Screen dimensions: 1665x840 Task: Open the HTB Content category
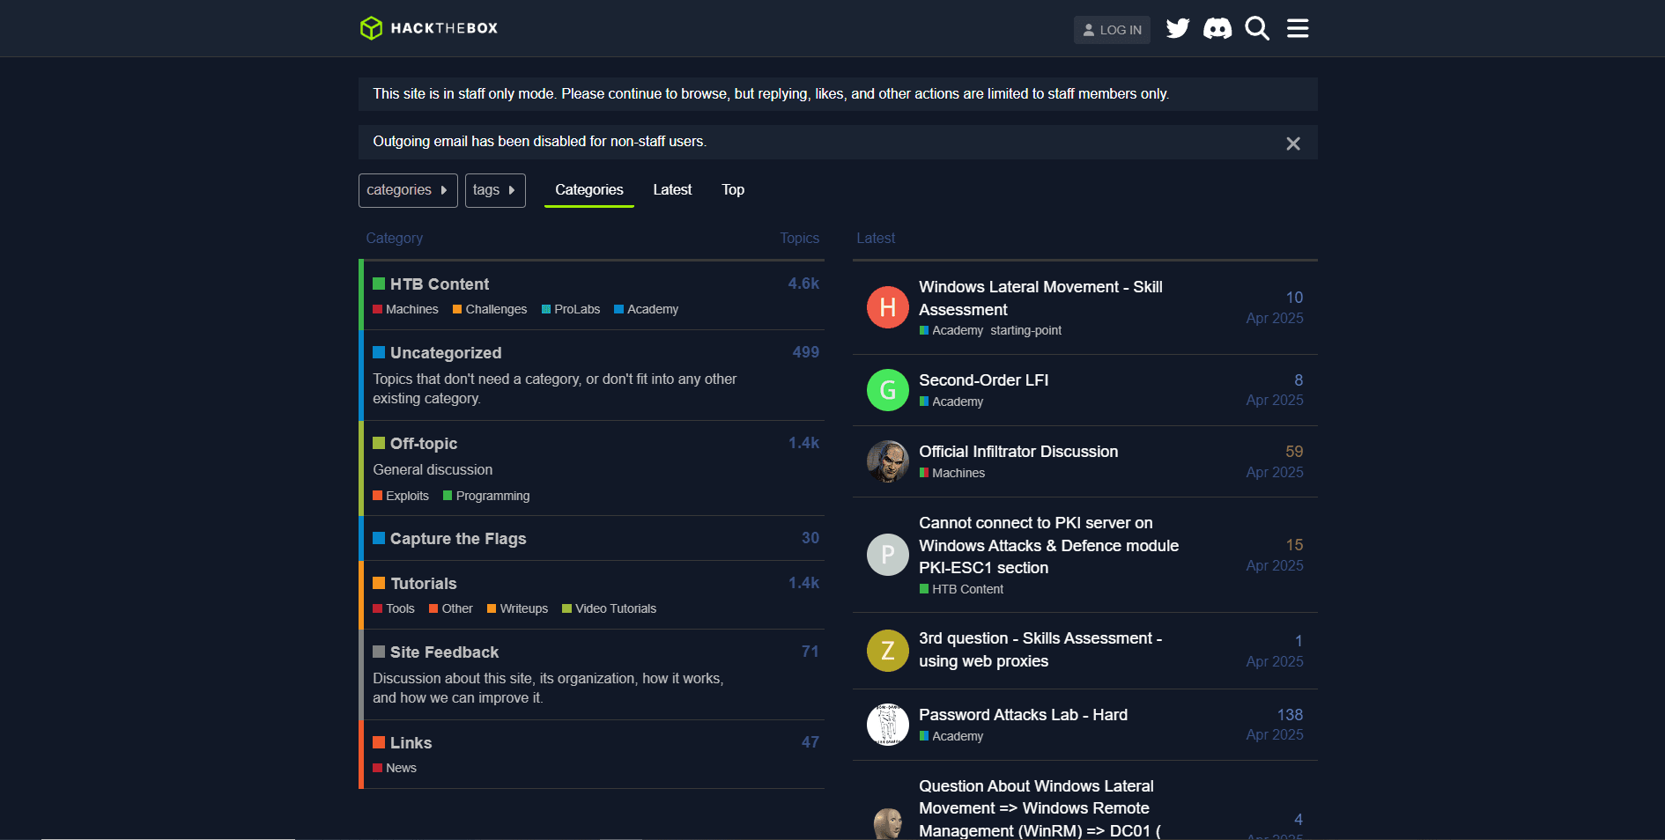[x=439, y=284]
